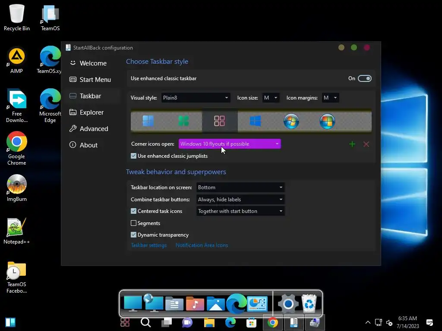Open ImgBurn desktop shortcut
This screenshot has height=331, width=442.
pos(17,188)
